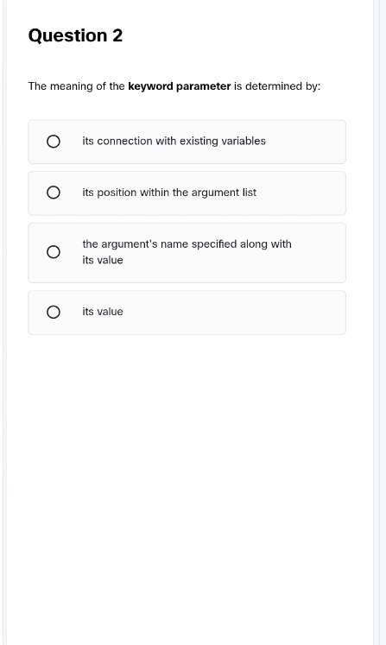Mark the radio for 'the argument's name specified' option
The height and width of the screenshot is (645, 386).
click(53, 252)
